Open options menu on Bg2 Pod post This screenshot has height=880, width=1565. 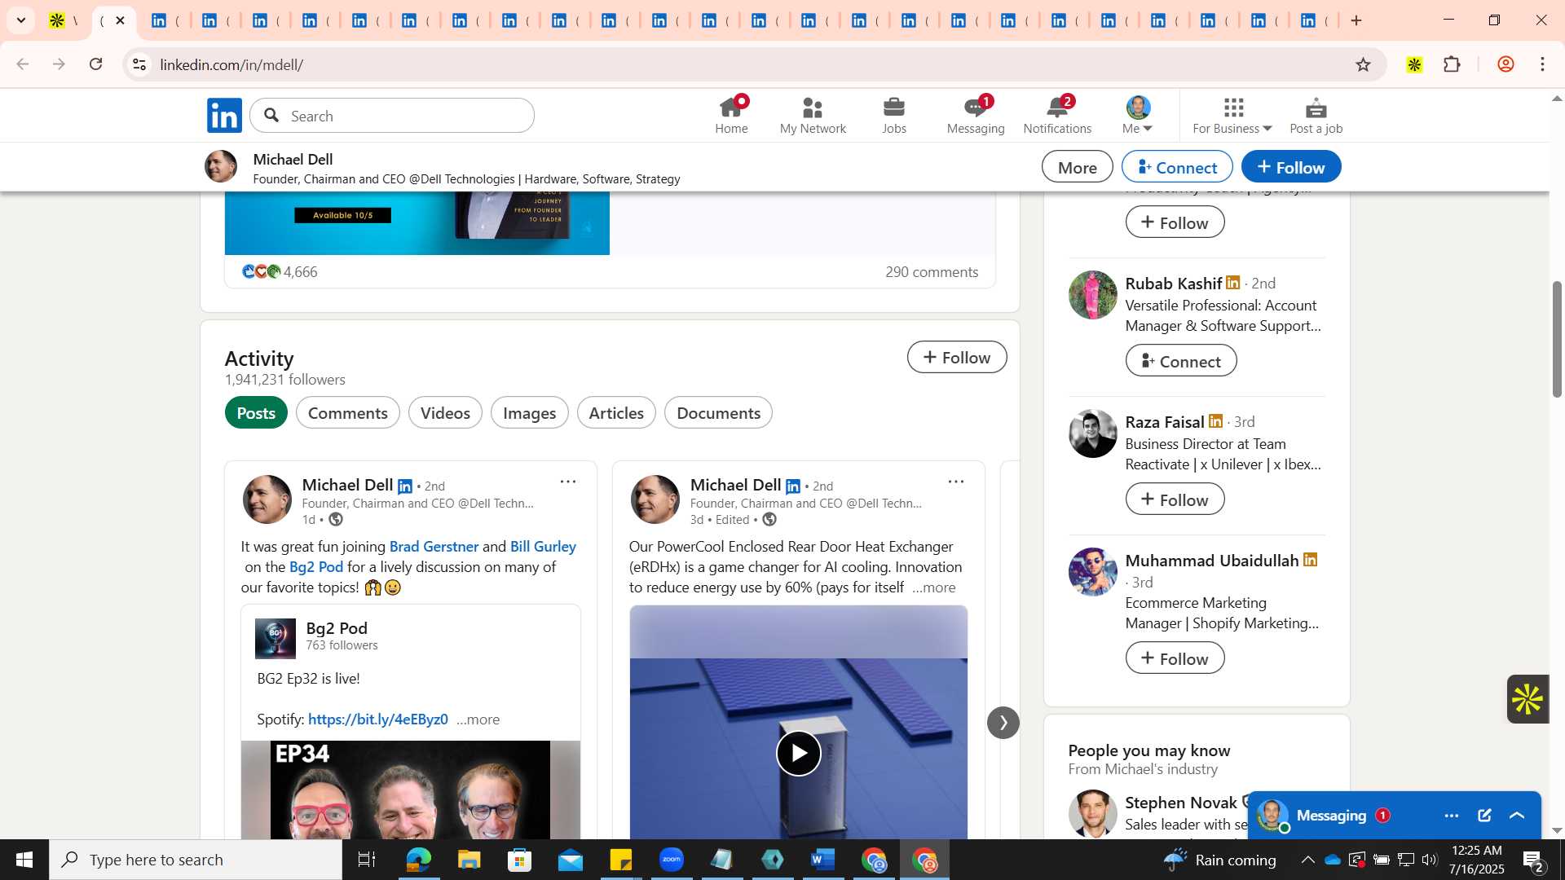(x=568, y=482)
